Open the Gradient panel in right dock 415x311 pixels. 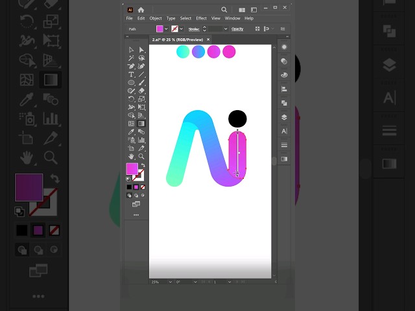[x=284, y=159]
